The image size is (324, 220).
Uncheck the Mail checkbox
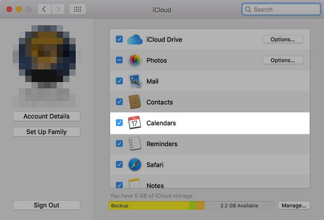119,81
